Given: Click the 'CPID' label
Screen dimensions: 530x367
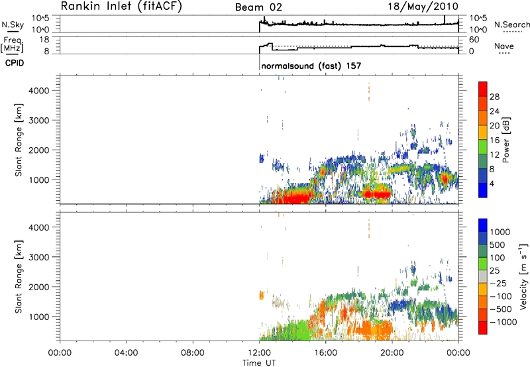Looking at the screenshot, I should coord(15,63).
